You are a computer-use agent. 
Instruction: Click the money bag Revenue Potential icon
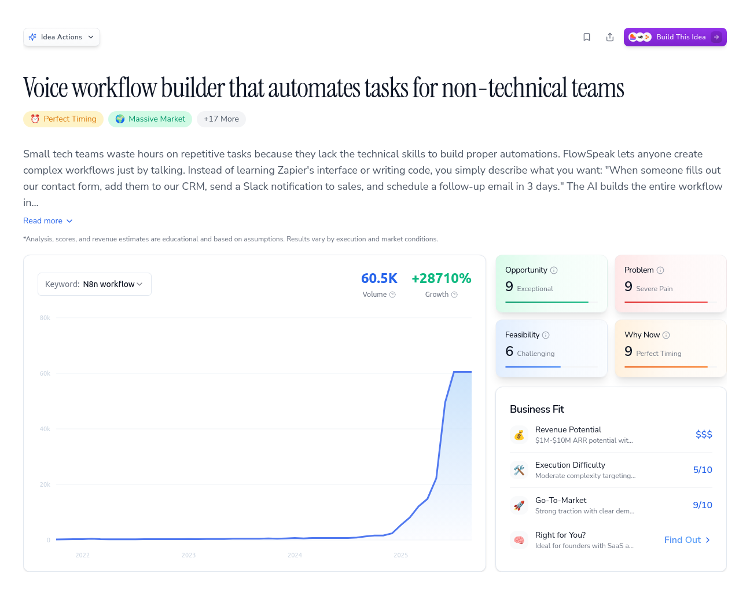tap(519, 435)
